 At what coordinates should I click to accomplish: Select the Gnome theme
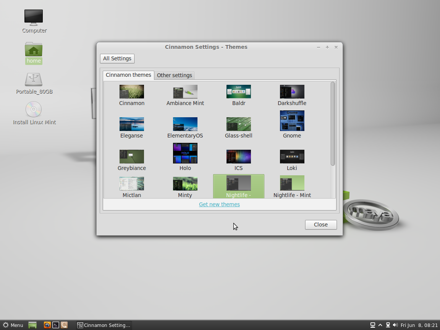(x=292, y=124)
